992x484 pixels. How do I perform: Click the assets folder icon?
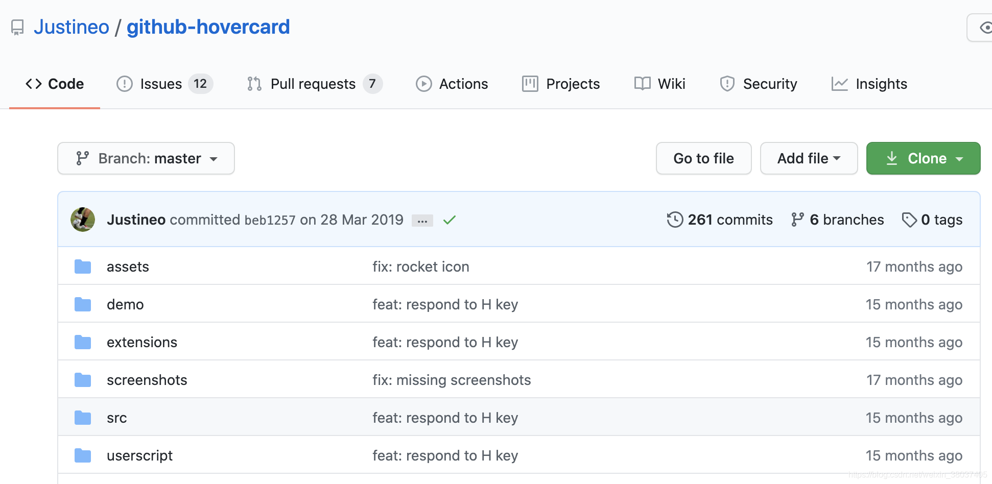(x=83, y=267)
